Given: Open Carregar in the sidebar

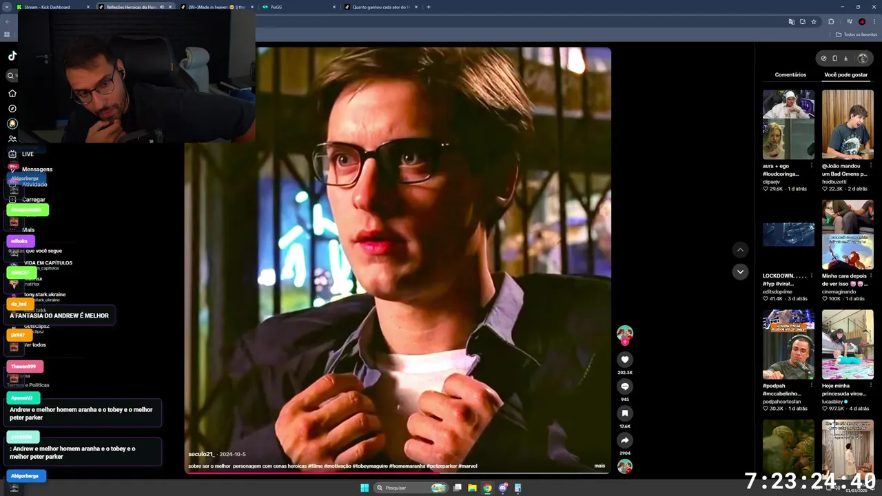Looking at the screenshot, I should point(34,199).
